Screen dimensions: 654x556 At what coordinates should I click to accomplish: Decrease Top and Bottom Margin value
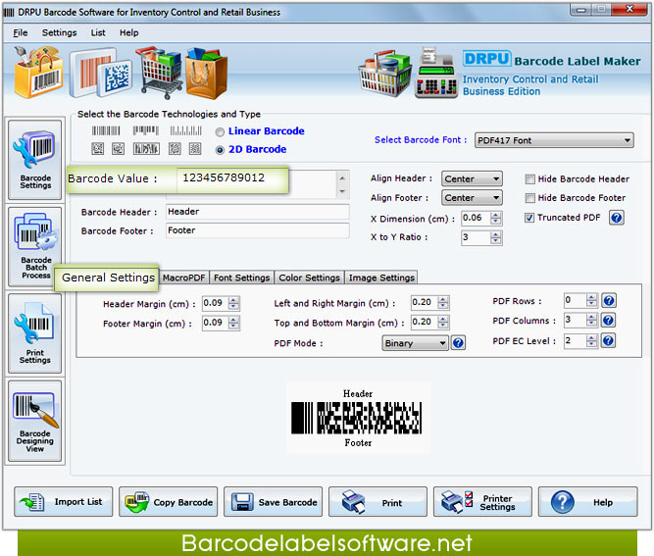pyautogui.click(x=443, y=326)
